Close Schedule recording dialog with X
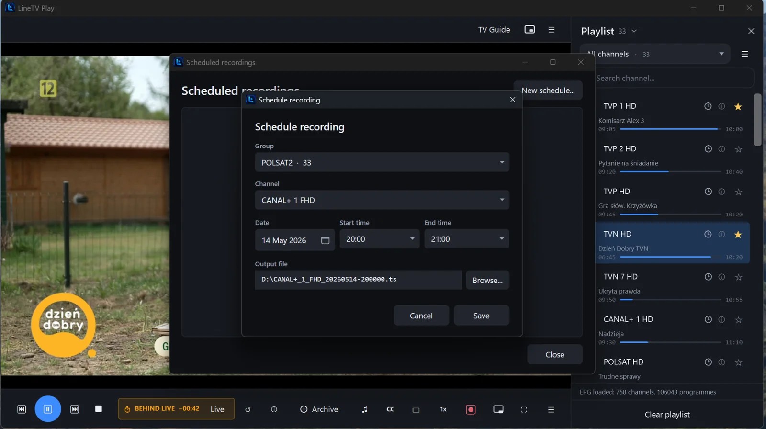The width and height of the screenshot is (766, 429). (x=513, y=100)
